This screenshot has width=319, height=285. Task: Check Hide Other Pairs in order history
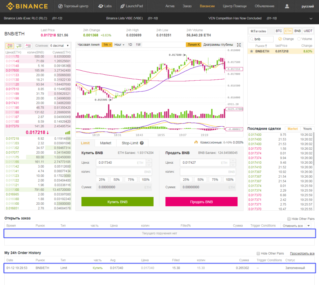(x=258, y=253)
